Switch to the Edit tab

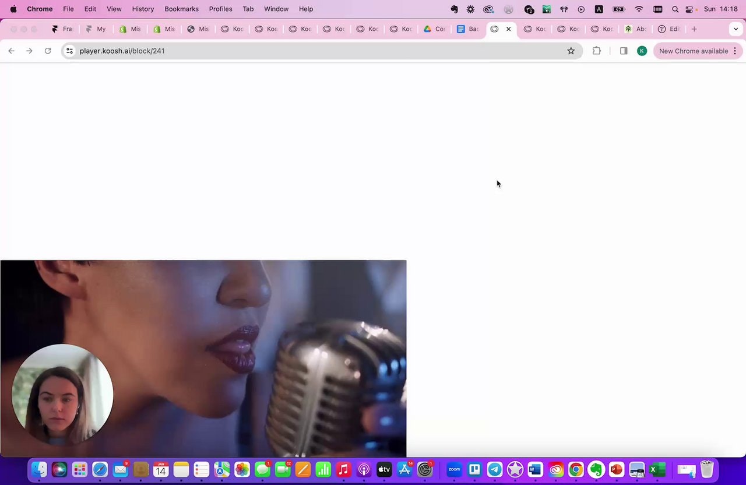(x=668, y=29)
